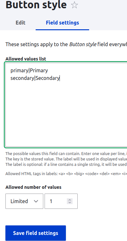Click the star shortcut icon beside Button style
This screenshot has width=127, height=241.
coord(74,5)
